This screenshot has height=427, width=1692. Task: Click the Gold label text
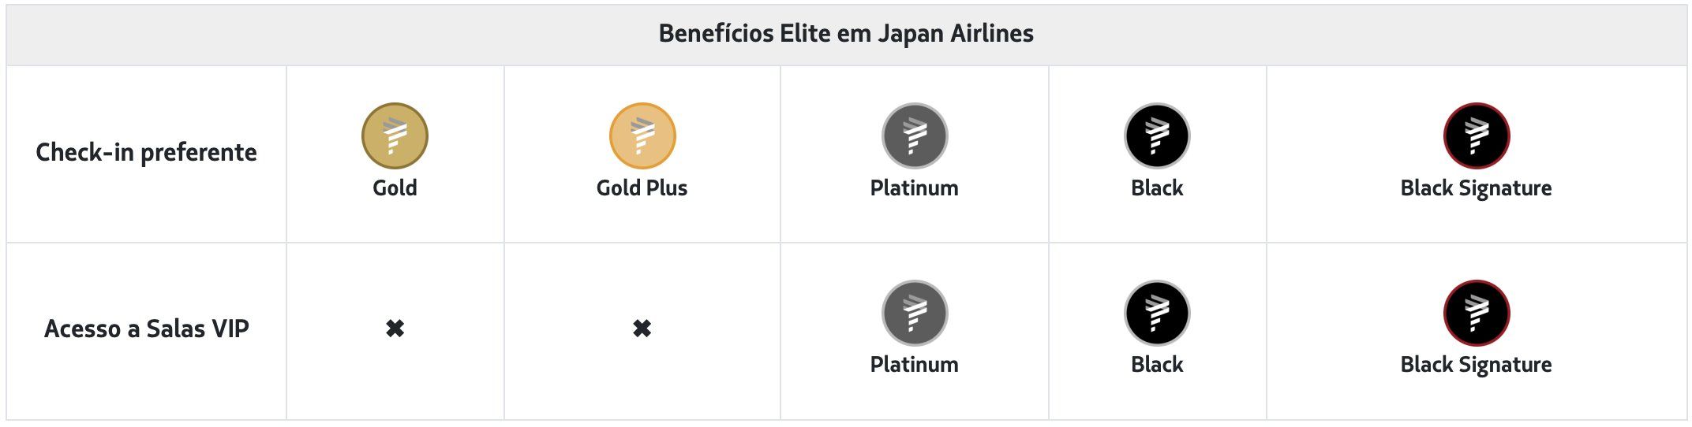point(395,188)
